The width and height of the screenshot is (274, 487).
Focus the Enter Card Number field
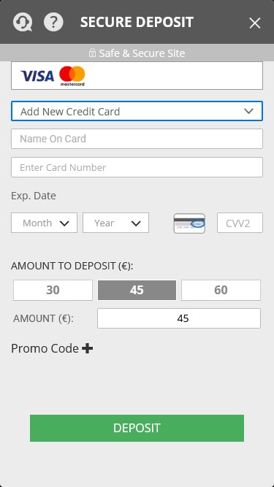(x=137, y=167)
